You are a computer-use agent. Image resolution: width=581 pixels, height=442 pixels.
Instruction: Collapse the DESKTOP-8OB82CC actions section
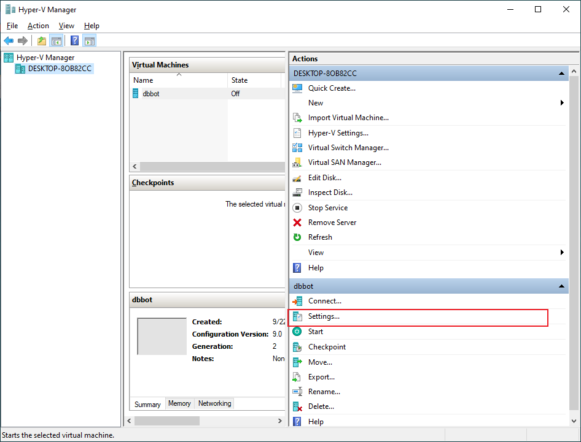561,73
